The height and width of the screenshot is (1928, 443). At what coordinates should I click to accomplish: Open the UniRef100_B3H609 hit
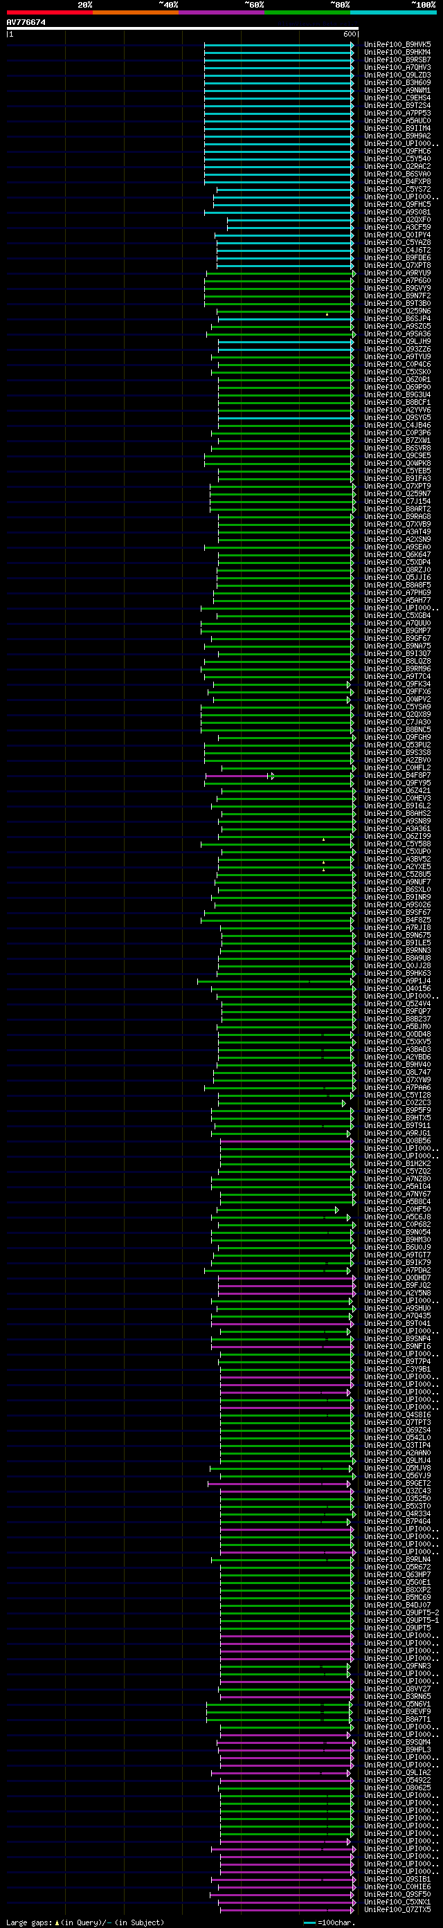point(397,83)
